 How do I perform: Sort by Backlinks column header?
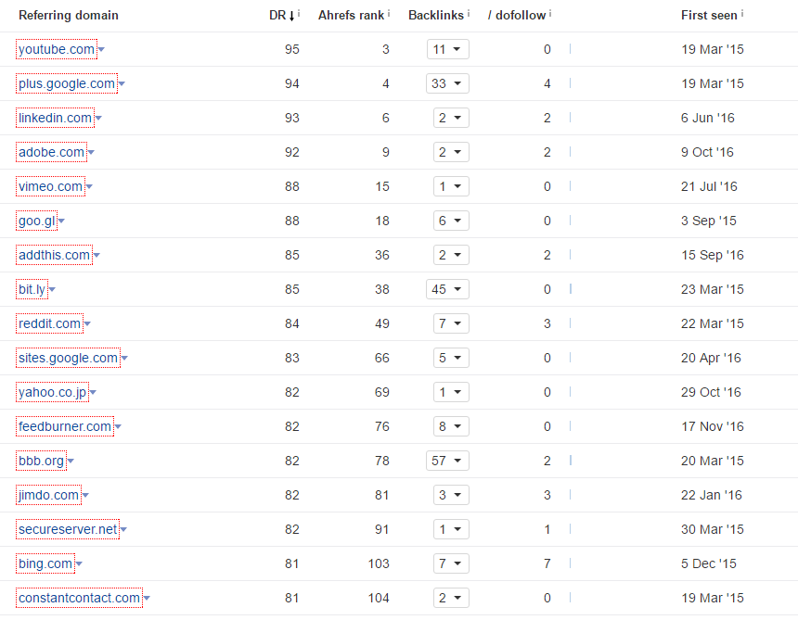click(436, 15)
